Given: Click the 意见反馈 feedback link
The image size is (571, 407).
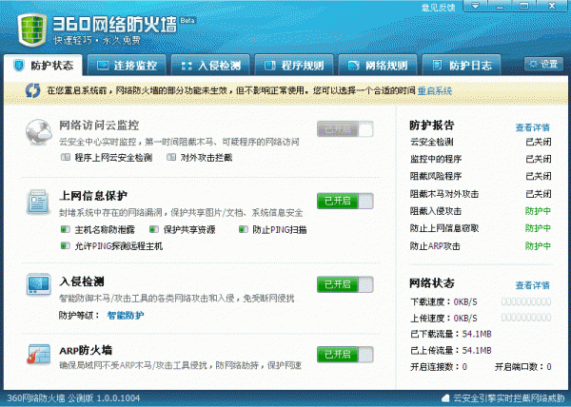Looking at the screenshot, I should (x=439, y=8).
